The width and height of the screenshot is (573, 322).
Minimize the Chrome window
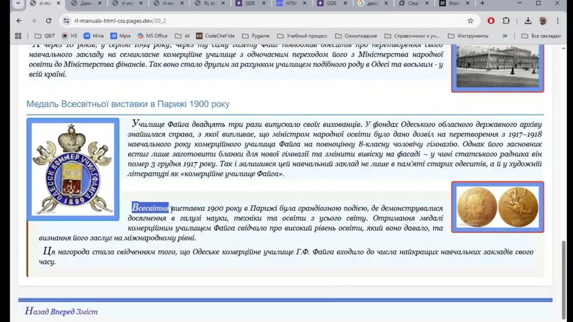click(x=519, y=3)
